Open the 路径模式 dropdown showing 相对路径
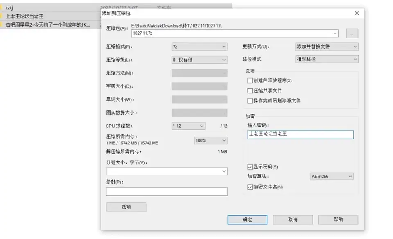This screenshot has width=393, height=239. pyautogui.click(x=327, y=59)
